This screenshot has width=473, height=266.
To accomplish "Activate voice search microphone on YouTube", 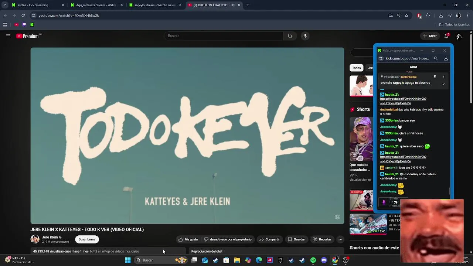I will tap(305, 36).
